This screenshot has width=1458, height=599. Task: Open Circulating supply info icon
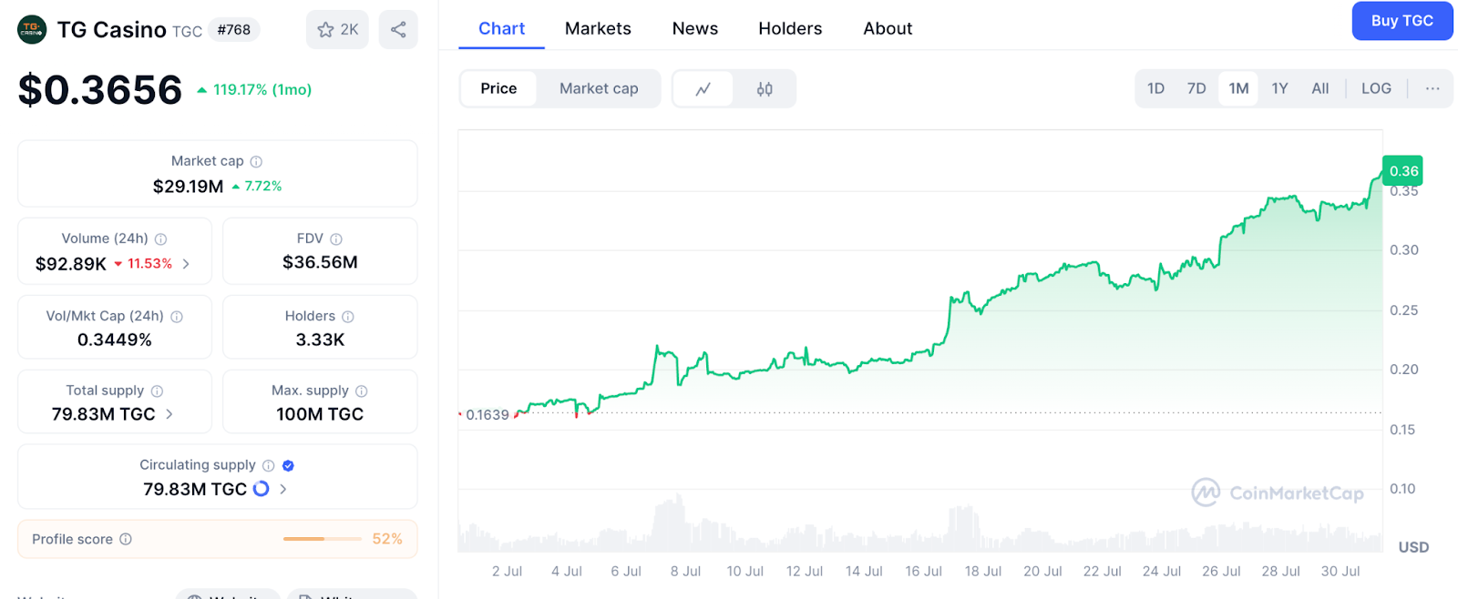[x=268, y=466]
